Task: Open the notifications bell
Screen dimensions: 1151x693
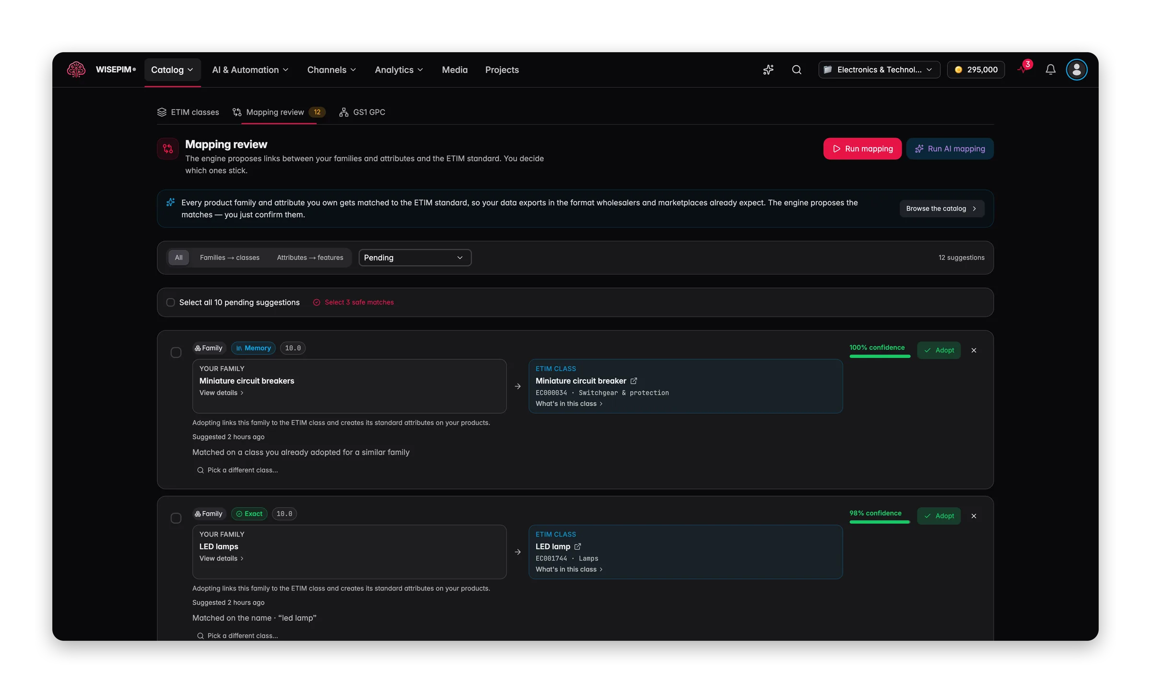Action: click(1050, 70)
